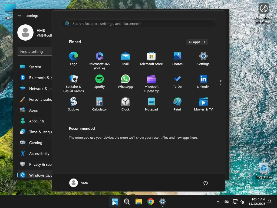Click the OneDrive cloud tray icon
This screenshot has height=208, width=277.
(x=227, y=201)
